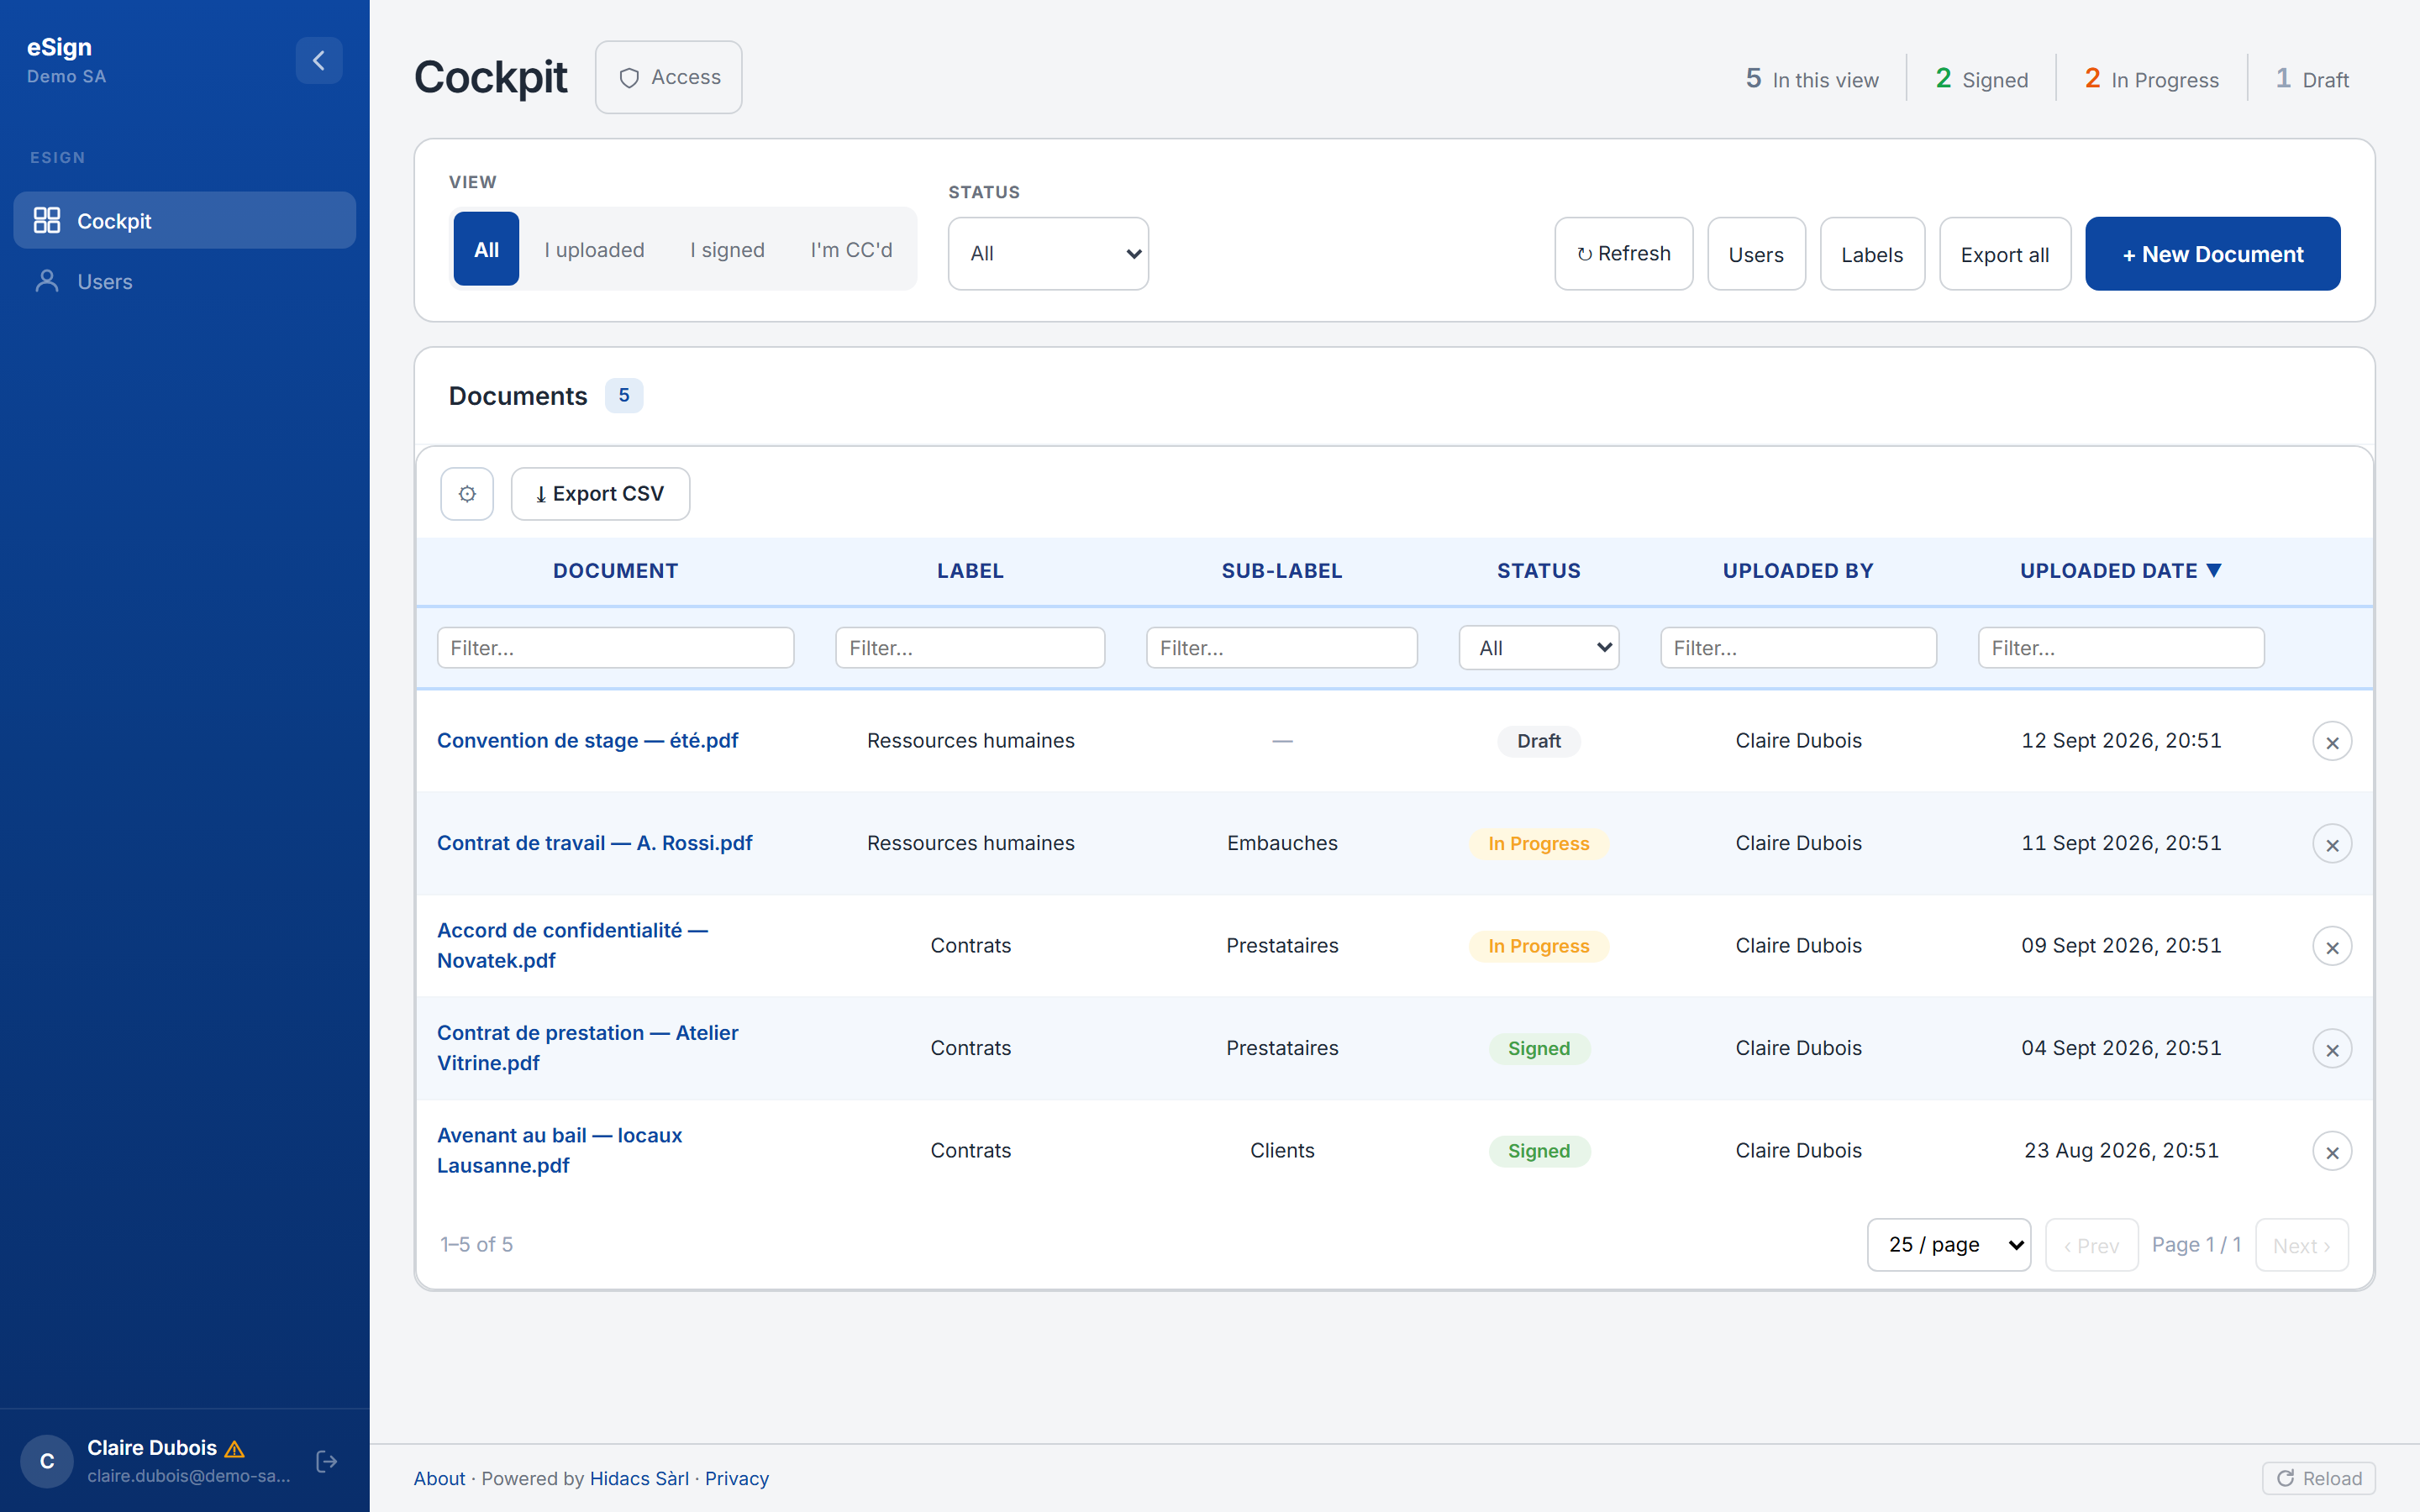Focus the Document filter field
The height and width of the screenshot is (1512, 2420).
[615, 648]
